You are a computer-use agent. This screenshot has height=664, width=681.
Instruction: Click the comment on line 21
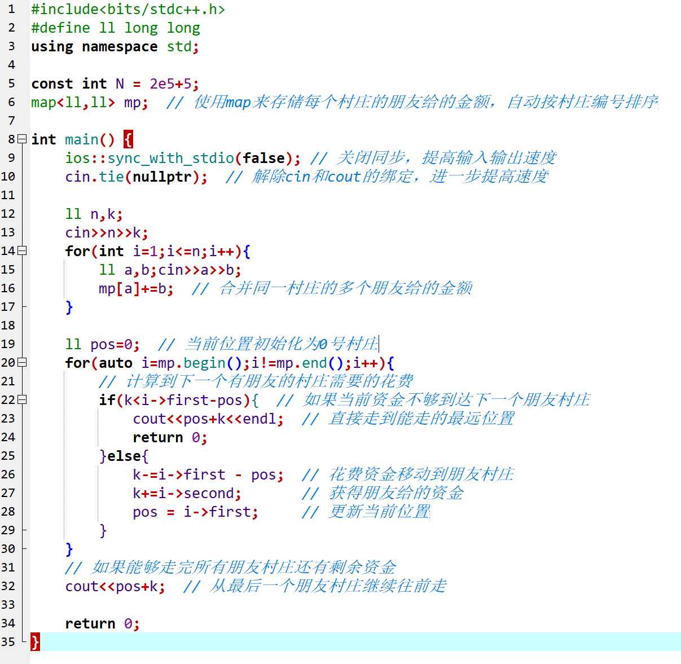coord(256,381)
